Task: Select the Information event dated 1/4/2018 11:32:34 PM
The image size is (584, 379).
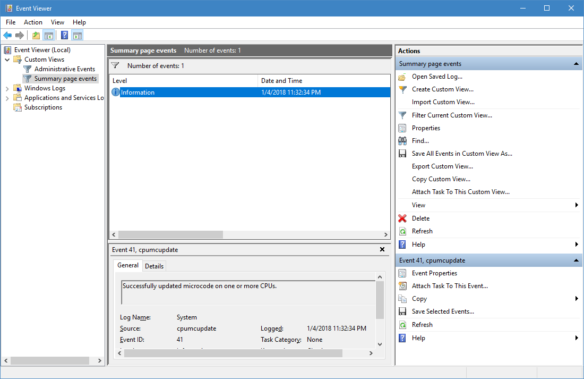Action: [x=250, y=92]
